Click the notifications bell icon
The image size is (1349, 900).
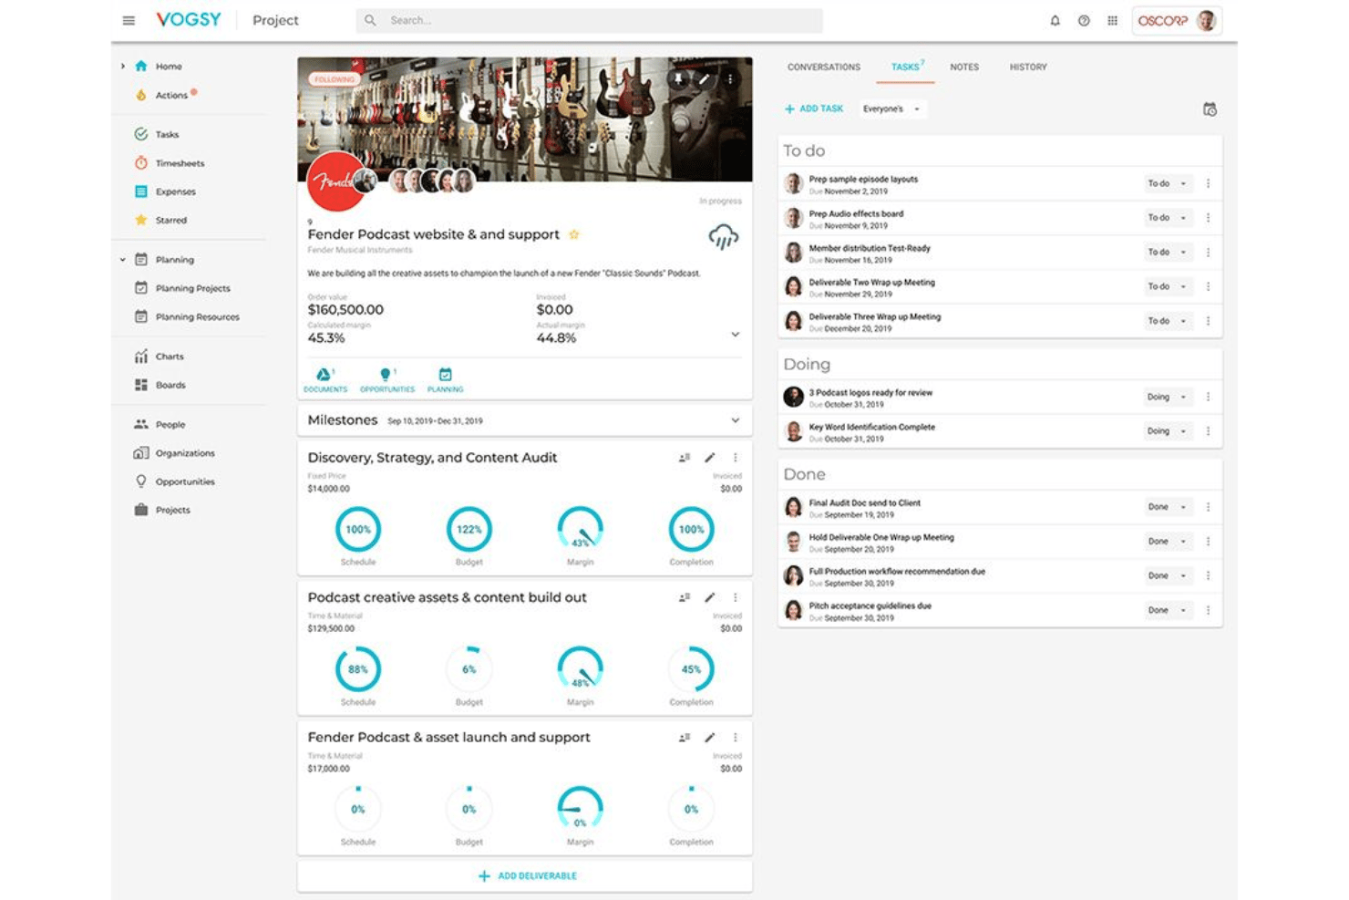[x=1055, y=20]
